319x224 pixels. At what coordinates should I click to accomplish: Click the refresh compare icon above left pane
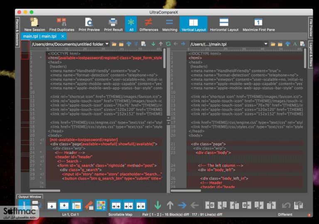(x=168, y=44)
